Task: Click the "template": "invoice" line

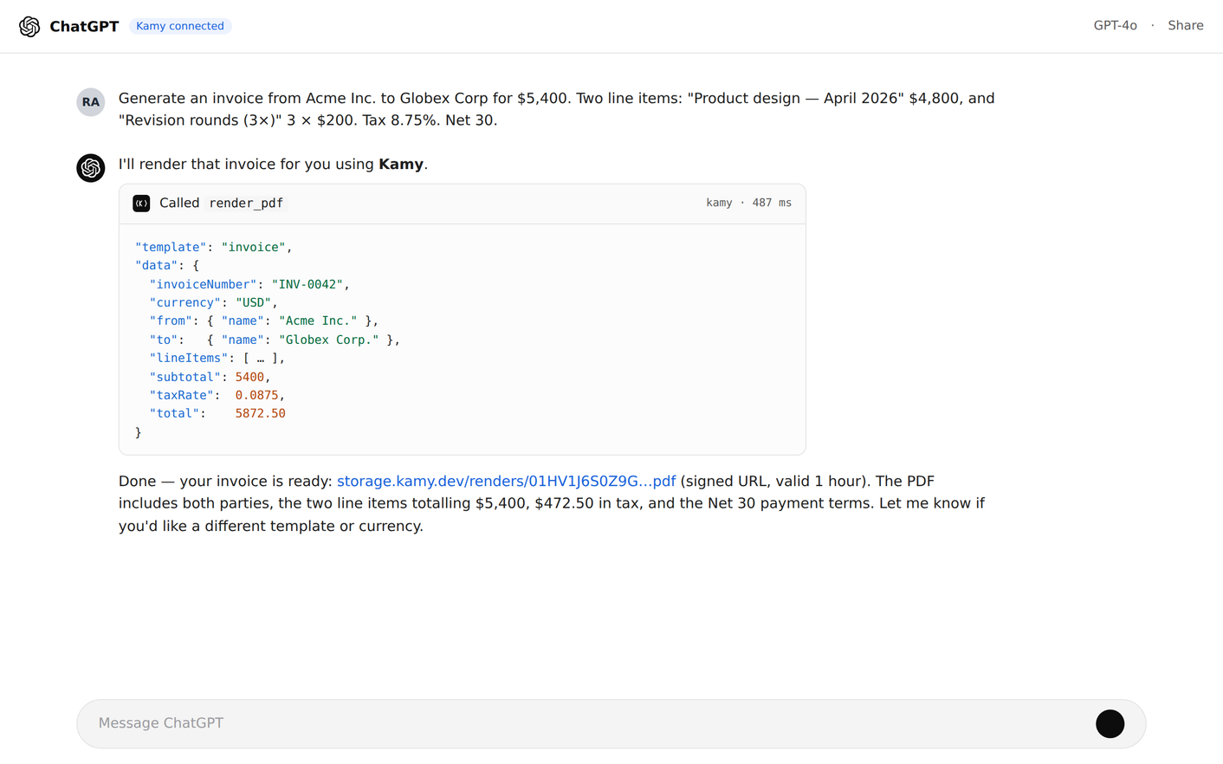Action: tap(213, 247)
